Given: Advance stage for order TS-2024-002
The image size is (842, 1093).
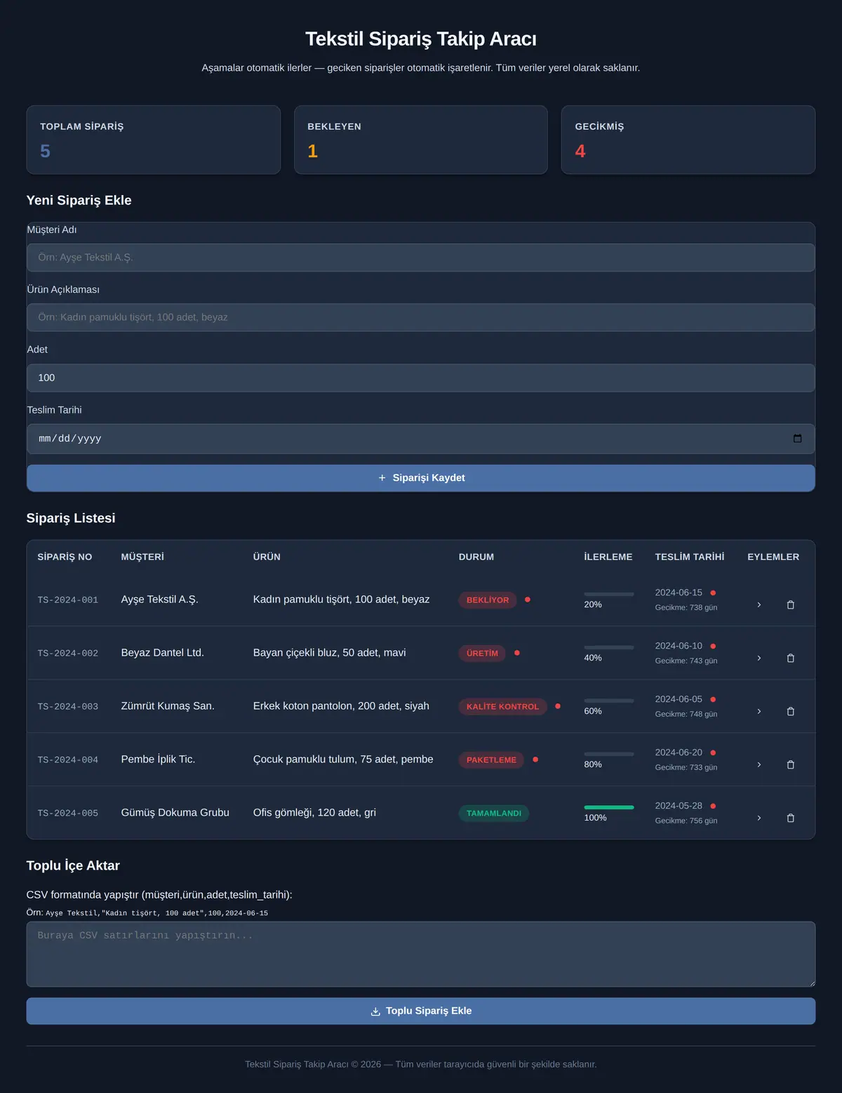Looking at the screenshot, I should [759, 658].
